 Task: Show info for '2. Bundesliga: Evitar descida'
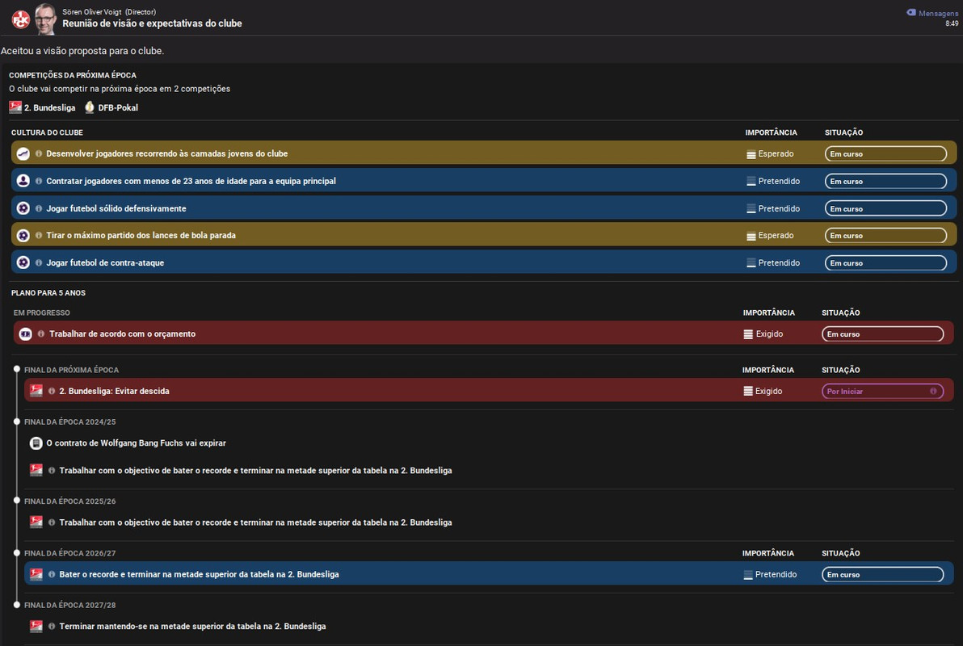[52, 391]
